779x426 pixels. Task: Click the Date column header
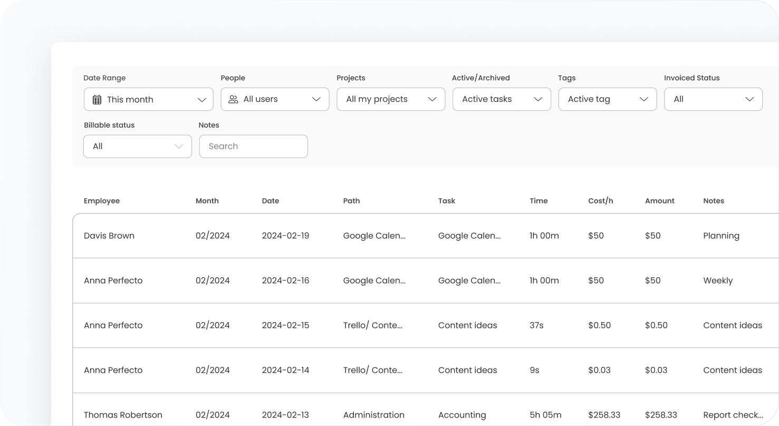pos(271,201)
